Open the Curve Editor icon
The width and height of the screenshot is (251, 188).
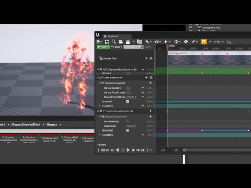(x=229, y=42)
